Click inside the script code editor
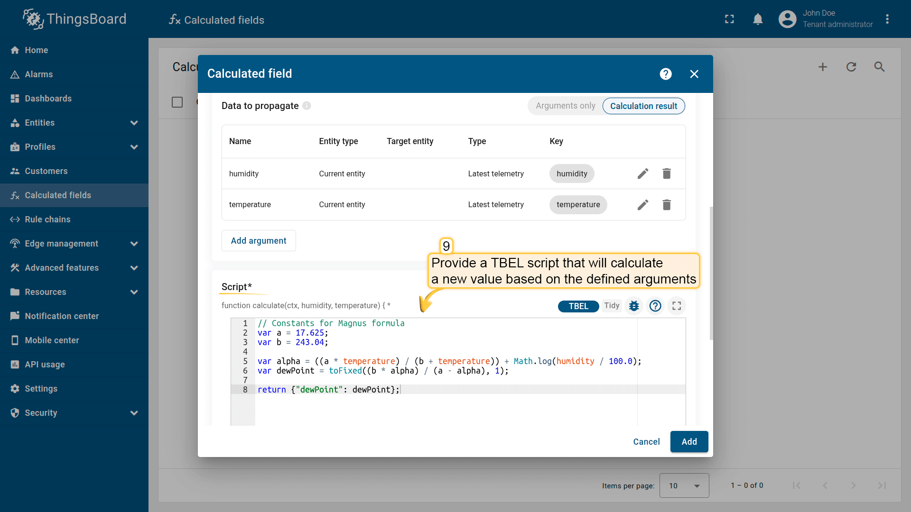This screenshot has height=512, width=911. click(x=446, y=408)
